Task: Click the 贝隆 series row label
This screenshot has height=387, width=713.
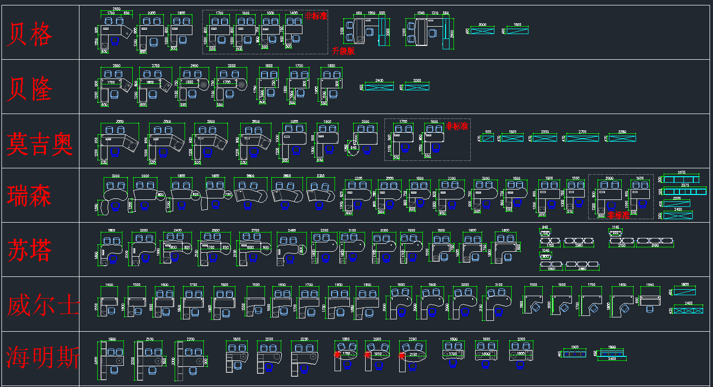Action: click(29, 89)
